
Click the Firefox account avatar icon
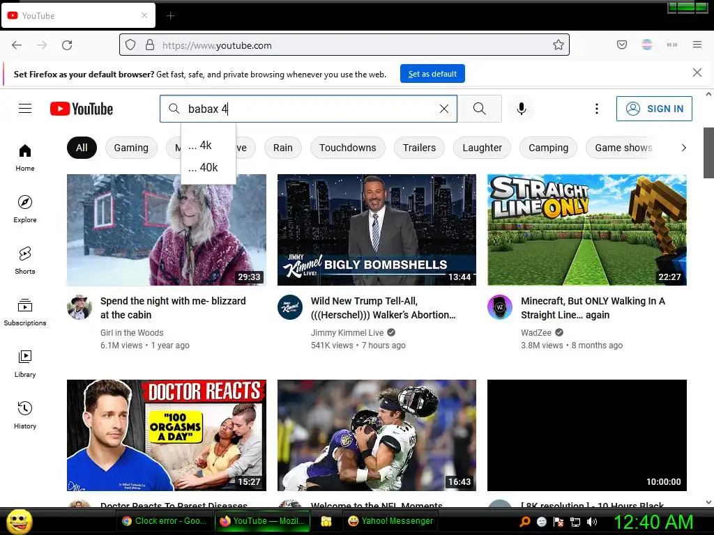tap(647, 45)
